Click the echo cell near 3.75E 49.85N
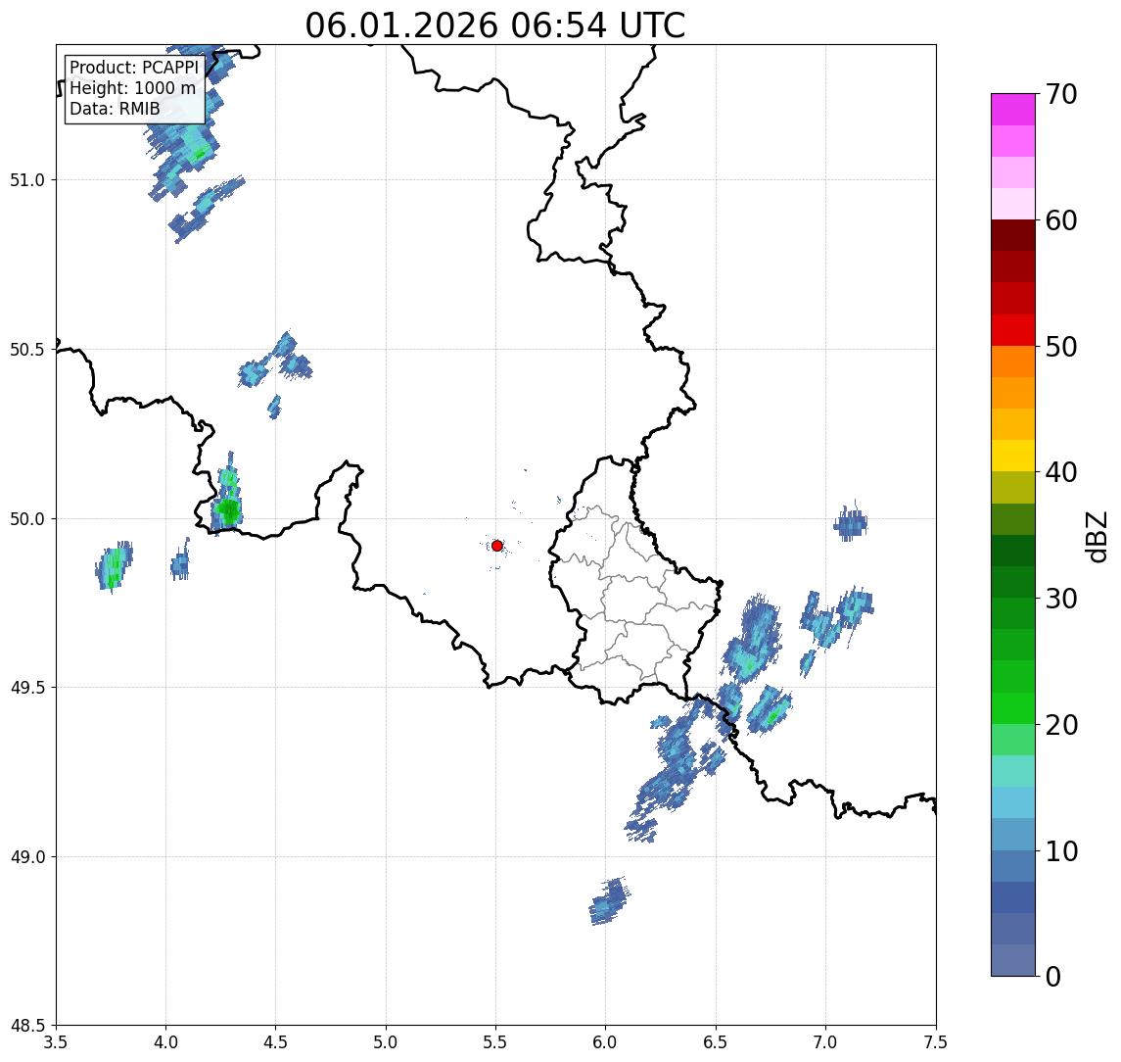The height and width of the screenshot is (1062, 1121). coord(114,567)
